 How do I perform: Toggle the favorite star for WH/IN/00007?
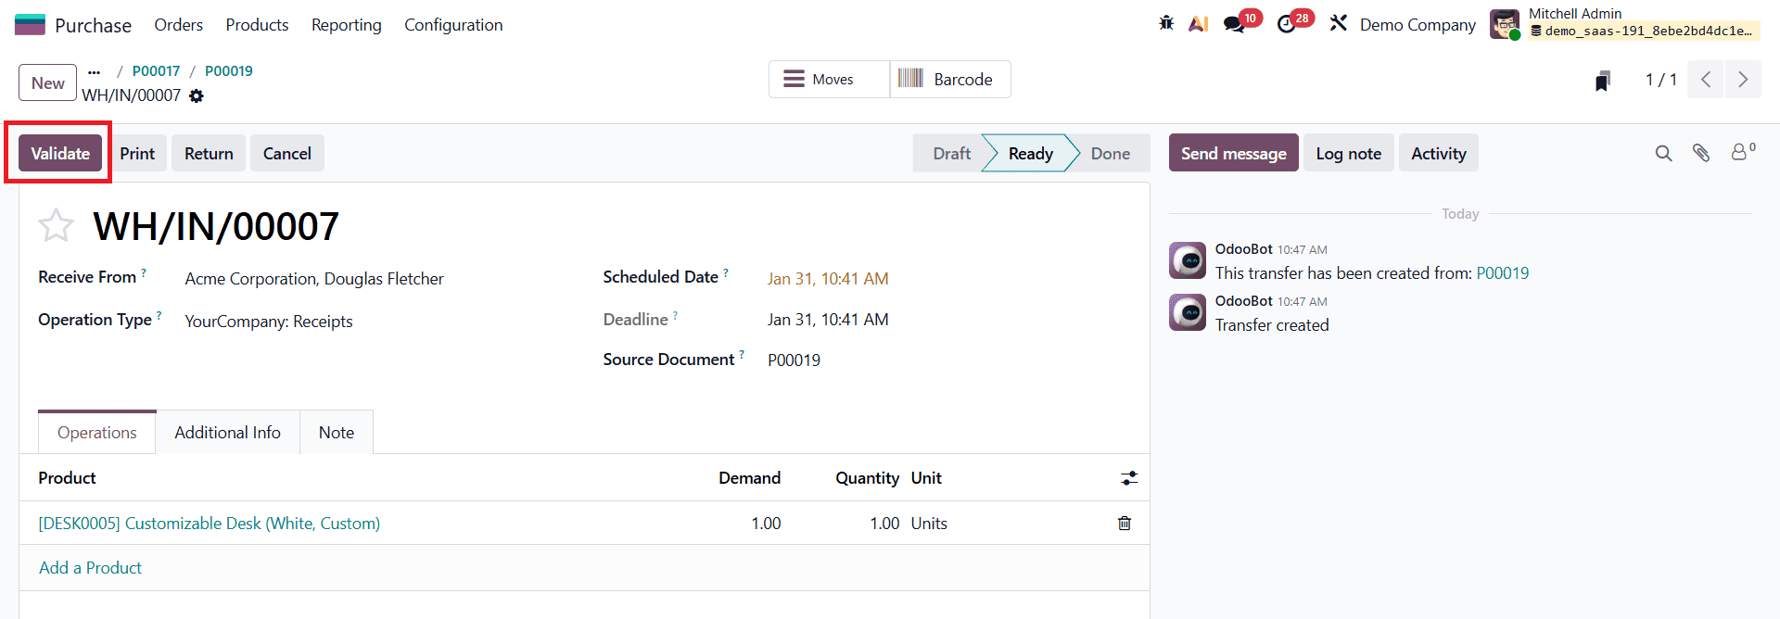56,226
